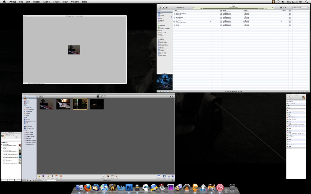
Task: Share to Facebook from iPhoto toolbar
Action: coord(164,176)
